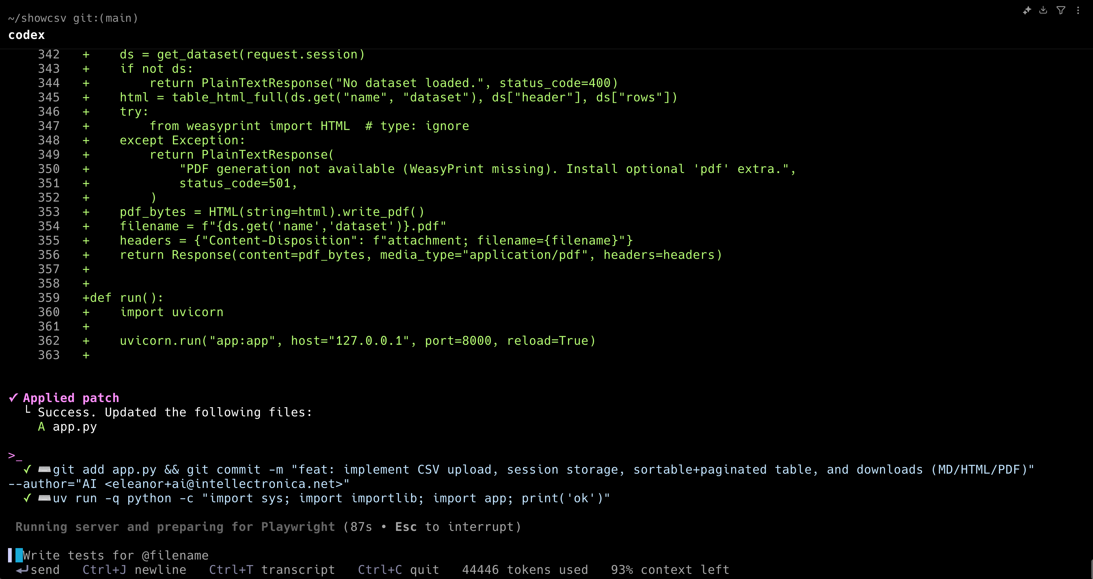
Task: Click the magenta shell prompt symbol above the commands
Action: (14, 456)
